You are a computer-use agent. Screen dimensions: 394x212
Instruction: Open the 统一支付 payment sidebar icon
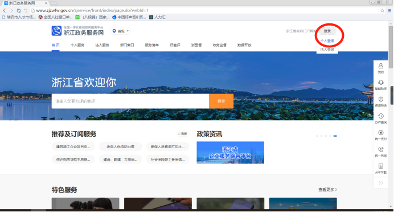pos(381,135)
